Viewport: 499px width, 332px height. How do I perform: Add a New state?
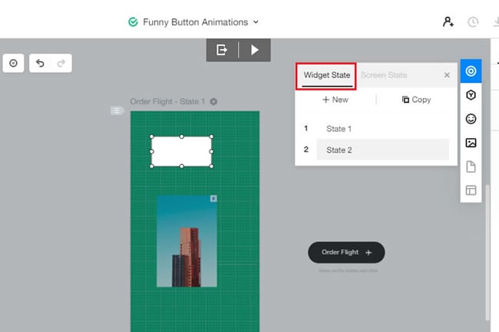(x=335, y=100)
